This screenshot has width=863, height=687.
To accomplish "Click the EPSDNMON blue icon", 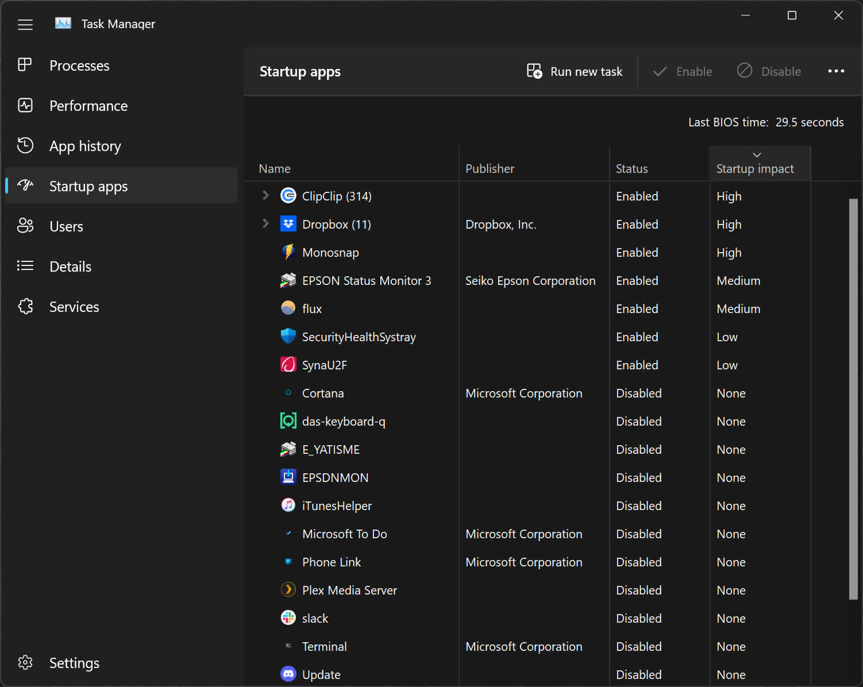I will click(x=288, y=477).
